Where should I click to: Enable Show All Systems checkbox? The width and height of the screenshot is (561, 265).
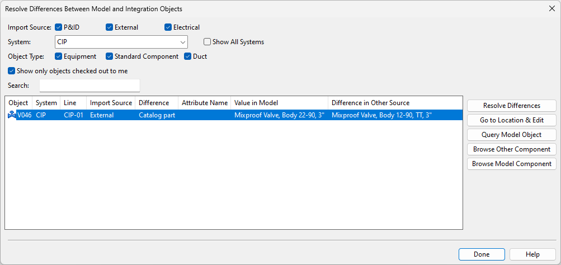tap(207, 42)
